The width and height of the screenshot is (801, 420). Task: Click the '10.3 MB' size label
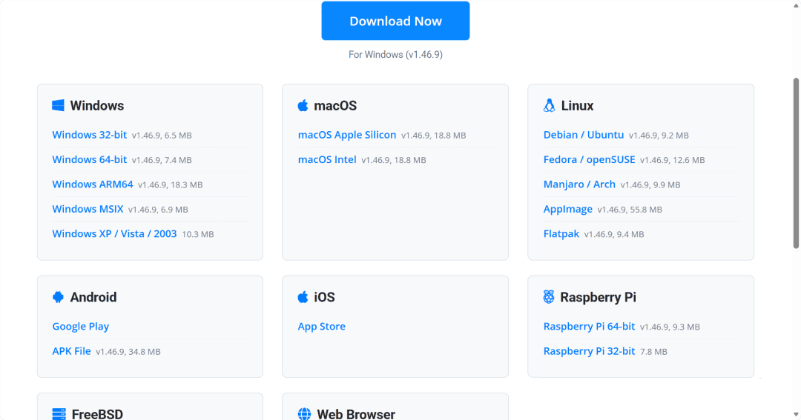198,234
